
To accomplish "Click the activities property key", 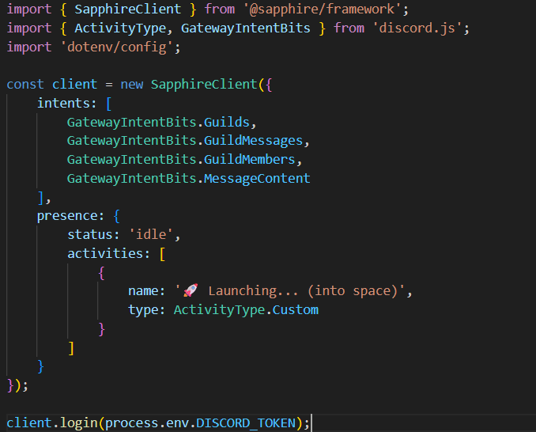I will click(x=105, y=253).
